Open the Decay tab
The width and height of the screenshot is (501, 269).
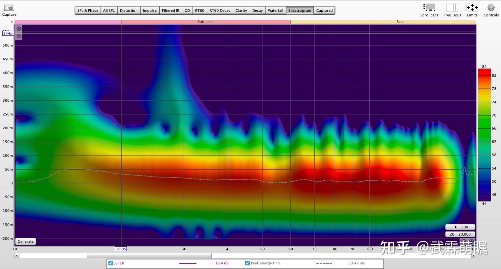click(x=257, y=10)
